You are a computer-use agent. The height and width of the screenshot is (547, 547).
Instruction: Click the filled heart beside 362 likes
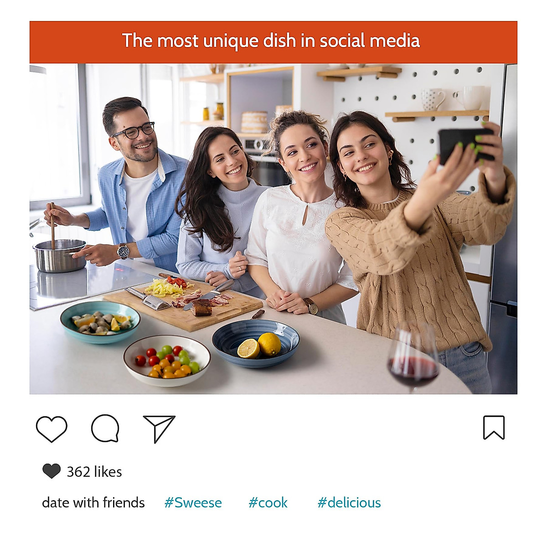[x=52, y=471]
